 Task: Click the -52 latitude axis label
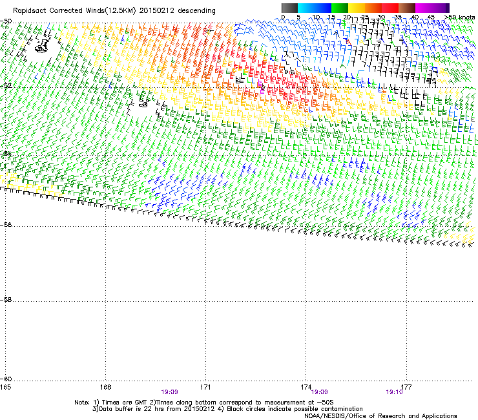[6, 85]
